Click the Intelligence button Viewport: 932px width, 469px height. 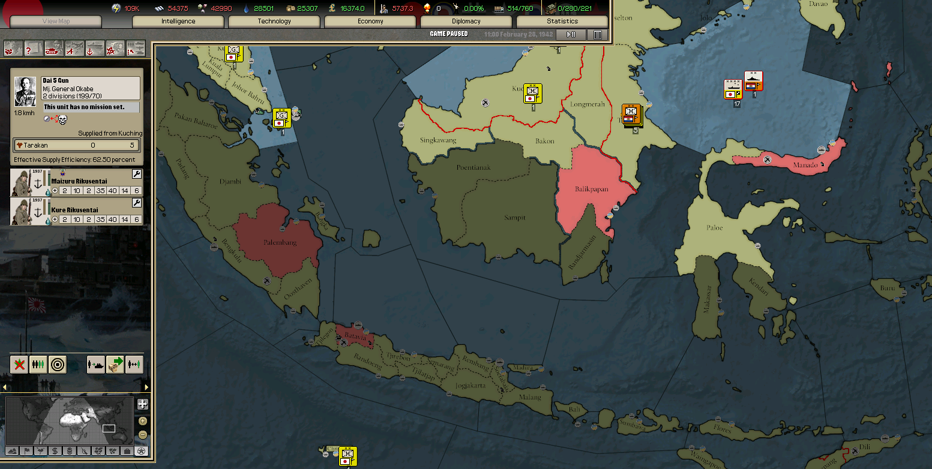click(x=178, y=22)
